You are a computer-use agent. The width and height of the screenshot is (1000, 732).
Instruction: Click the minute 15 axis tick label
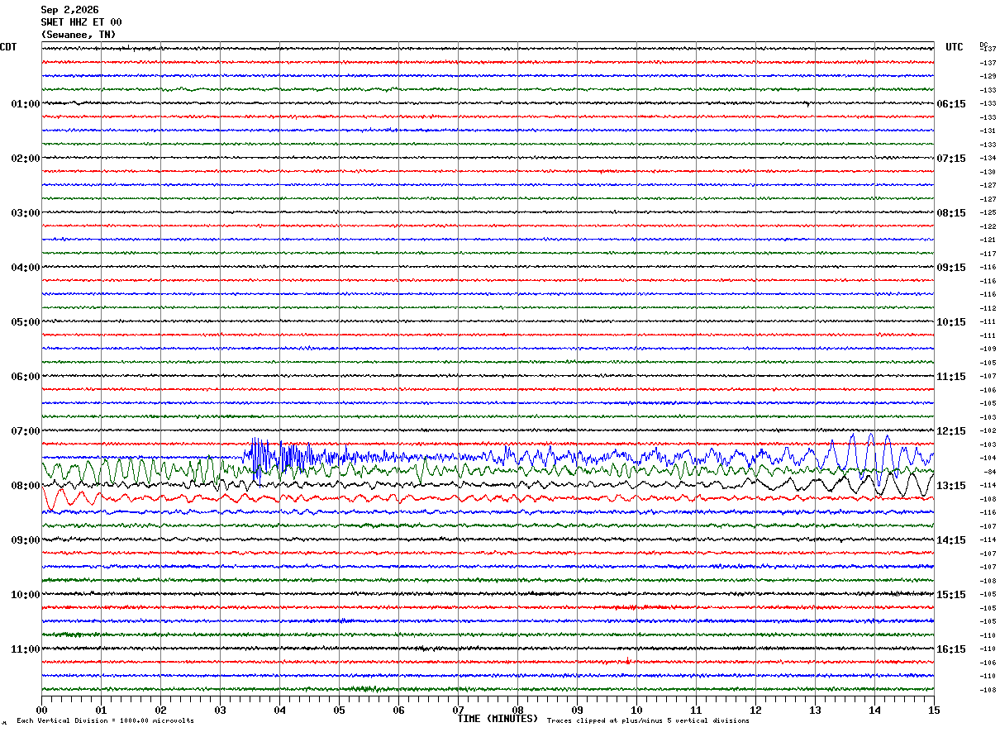click(x=934, y=710)
